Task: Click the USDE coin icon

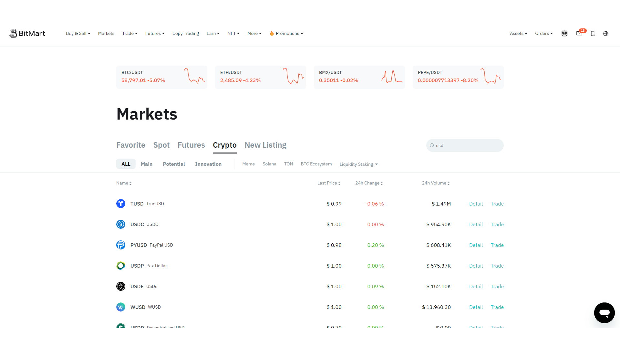Action: point(121,286)
